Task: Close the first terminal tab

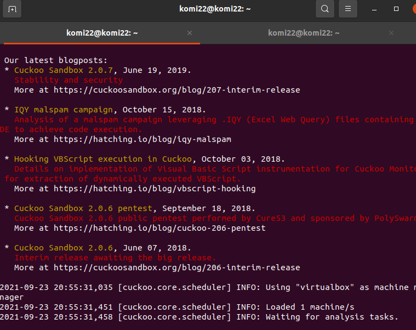Action: point(190,33)
